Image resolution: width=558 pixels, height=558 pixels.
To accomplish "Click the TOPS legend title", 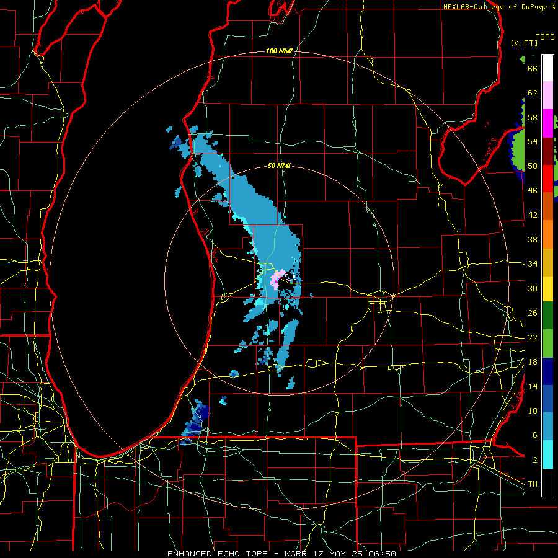I will (545, 37).
